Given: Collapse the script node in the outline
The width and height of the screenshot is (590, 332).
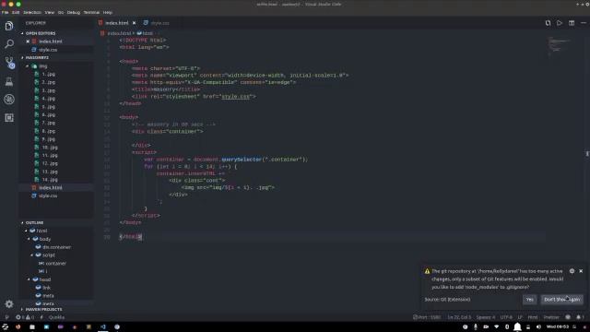Looking at the screenshot, I should (32, 255).
